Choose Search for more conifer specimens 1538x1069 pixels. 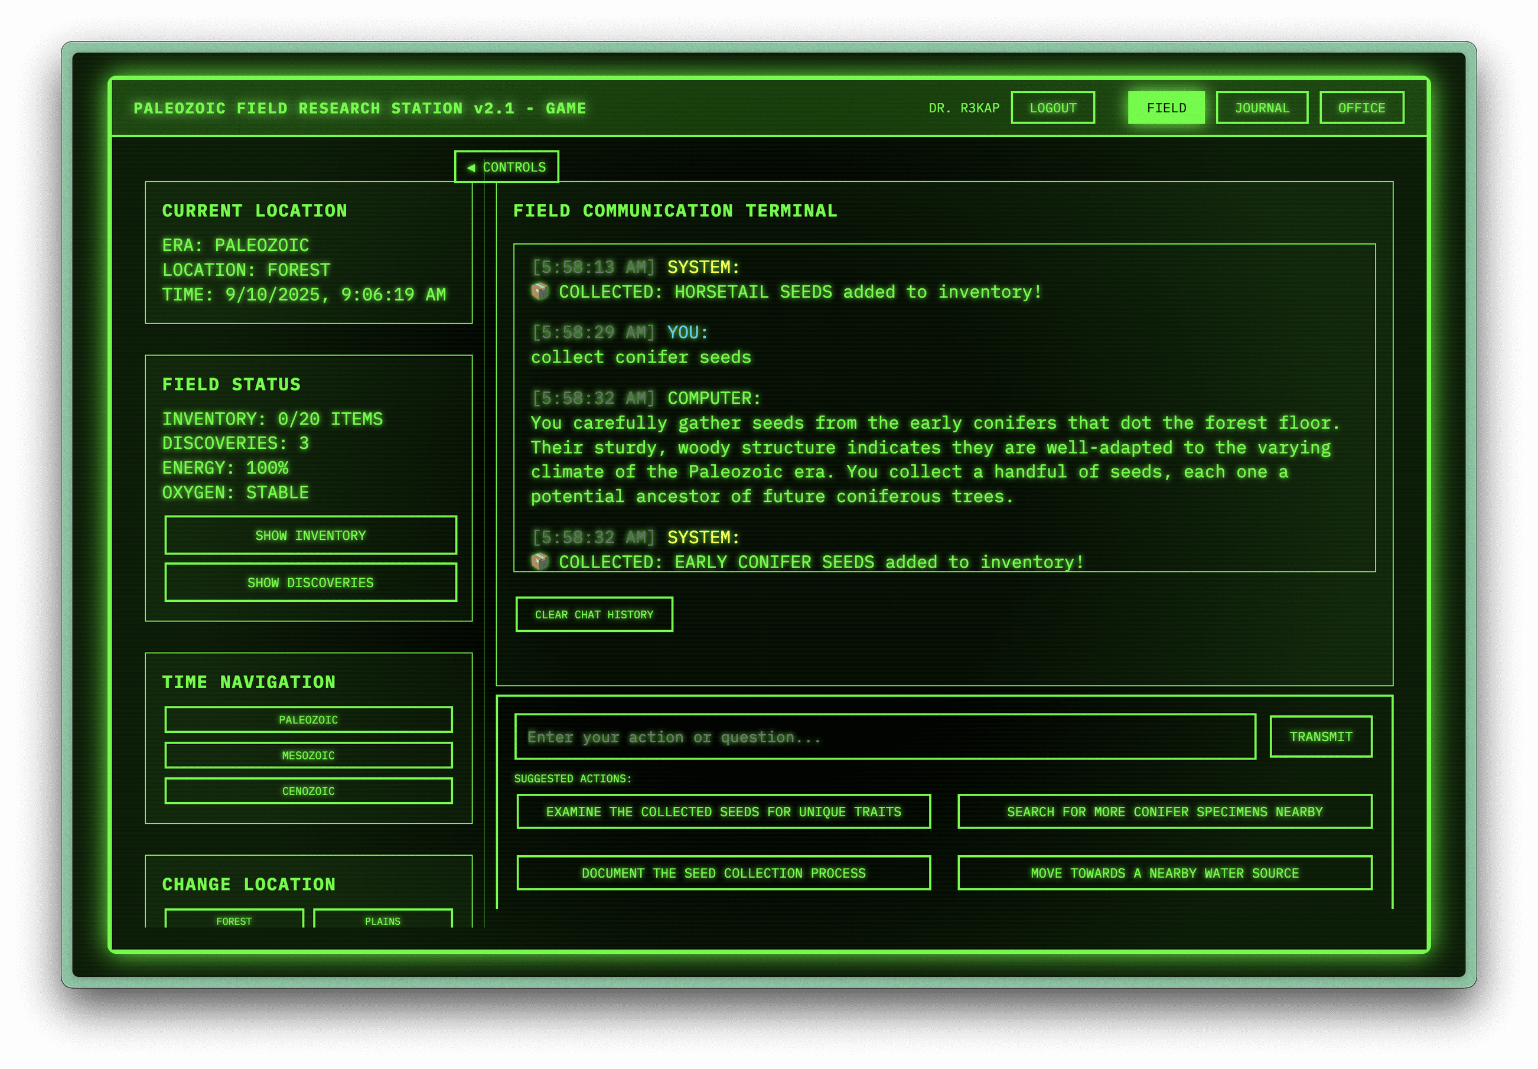point(1164,811)
